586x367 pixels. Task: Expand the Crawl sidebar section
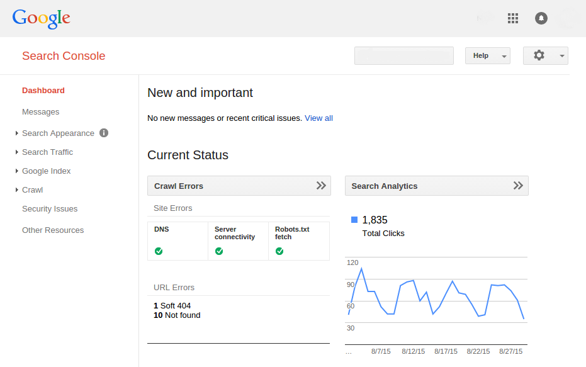coord(32,190)
